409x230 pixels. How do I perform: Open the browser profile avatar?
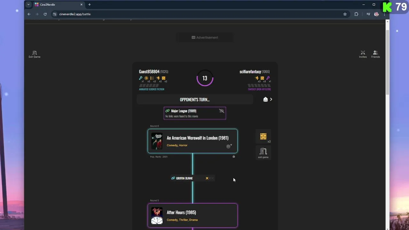(x=376, y=14)
